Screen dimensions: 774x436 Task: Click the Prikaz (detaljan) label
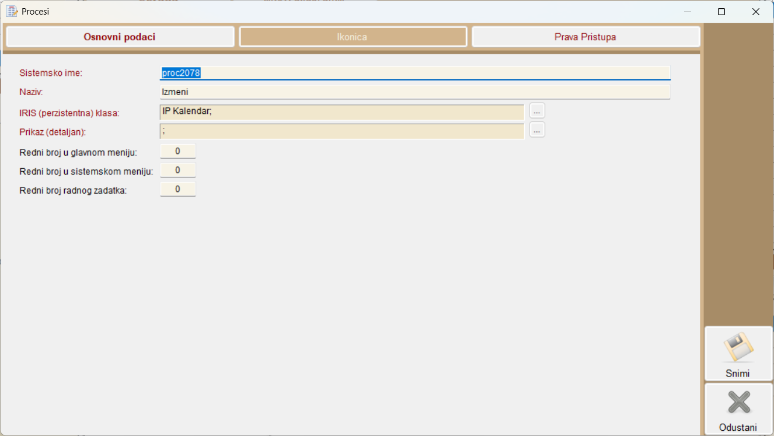(x=53, y=132)
